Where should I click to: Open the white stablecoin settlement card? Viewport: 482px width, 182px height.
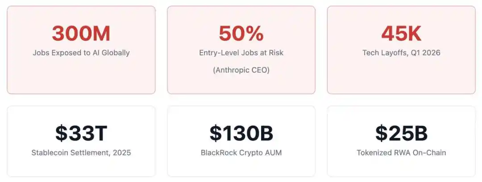pos(81,167)
